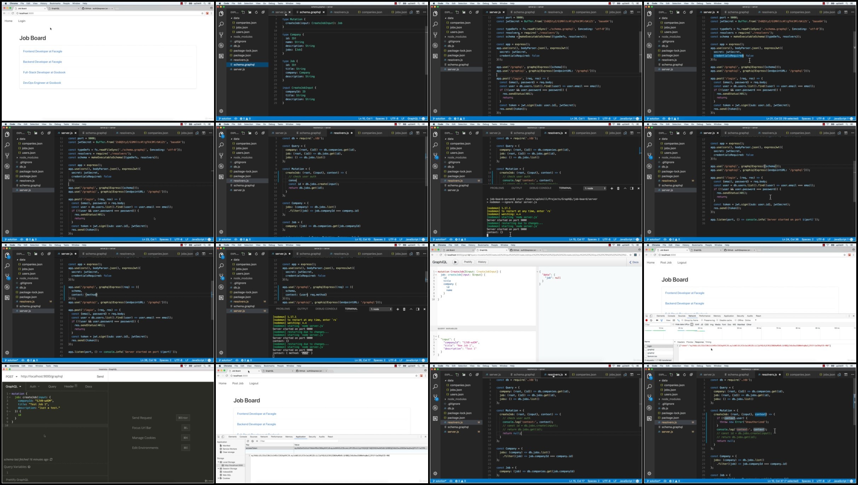Click the Prettify button in GraphiQL
858x485 pixels.
pyautogui.click(x=468, y=262)
